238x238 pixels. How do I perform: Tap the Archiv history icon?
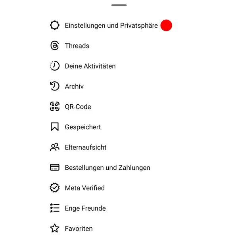pyautogui.click(x=55, y=86)
